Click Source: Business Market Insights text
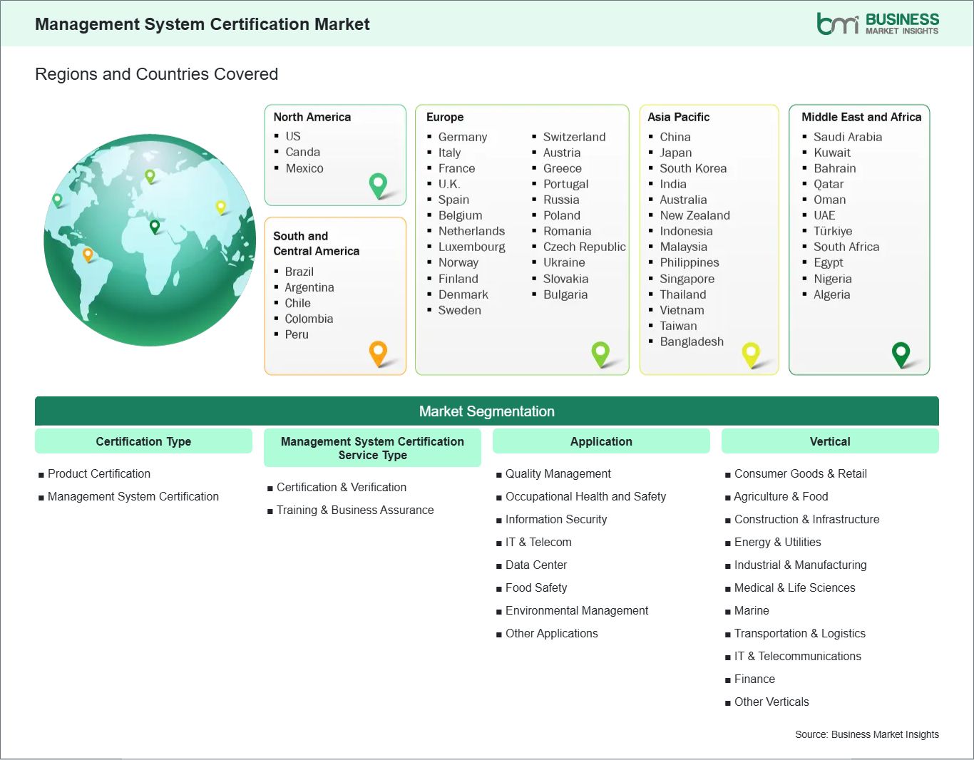974x760 pixels. (866, 734)
